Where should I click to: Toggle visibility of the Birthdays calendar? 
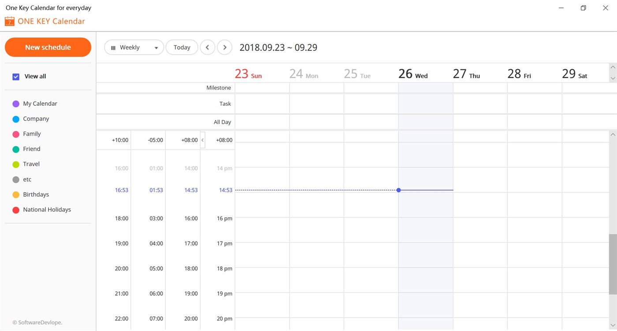(15, 194)
